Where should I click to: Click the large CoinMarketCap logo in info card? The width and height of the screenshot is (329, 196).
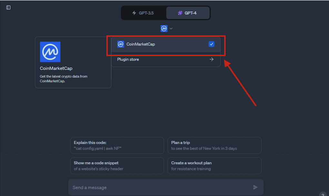(50, 52)
